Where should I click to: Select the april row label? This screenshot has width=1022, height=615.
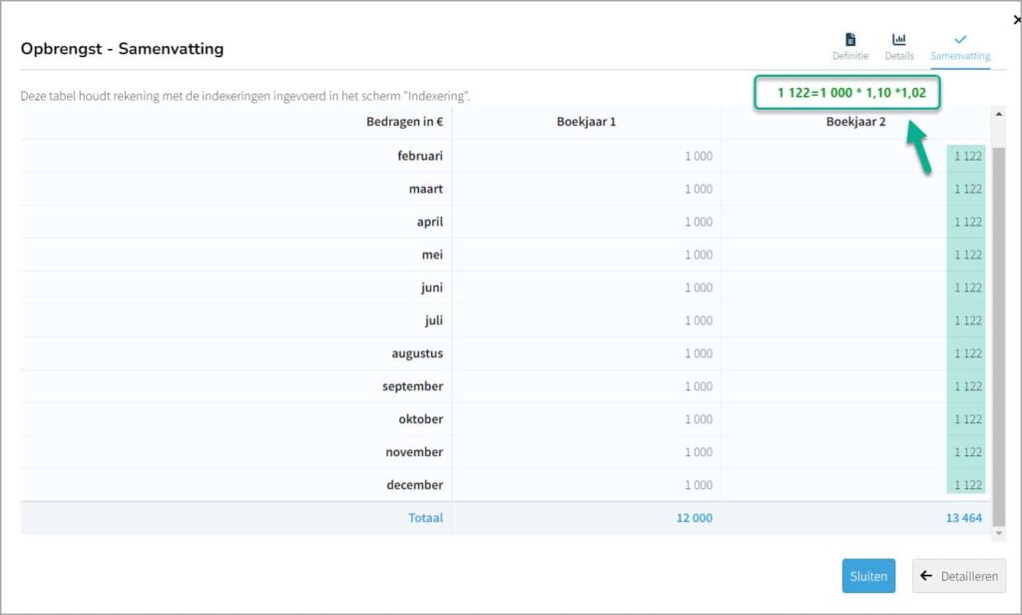[429, 222]
